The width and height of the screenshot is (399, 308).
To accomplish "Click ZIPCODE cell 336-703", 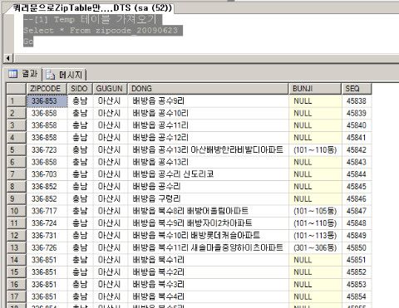I will (47, 174).
